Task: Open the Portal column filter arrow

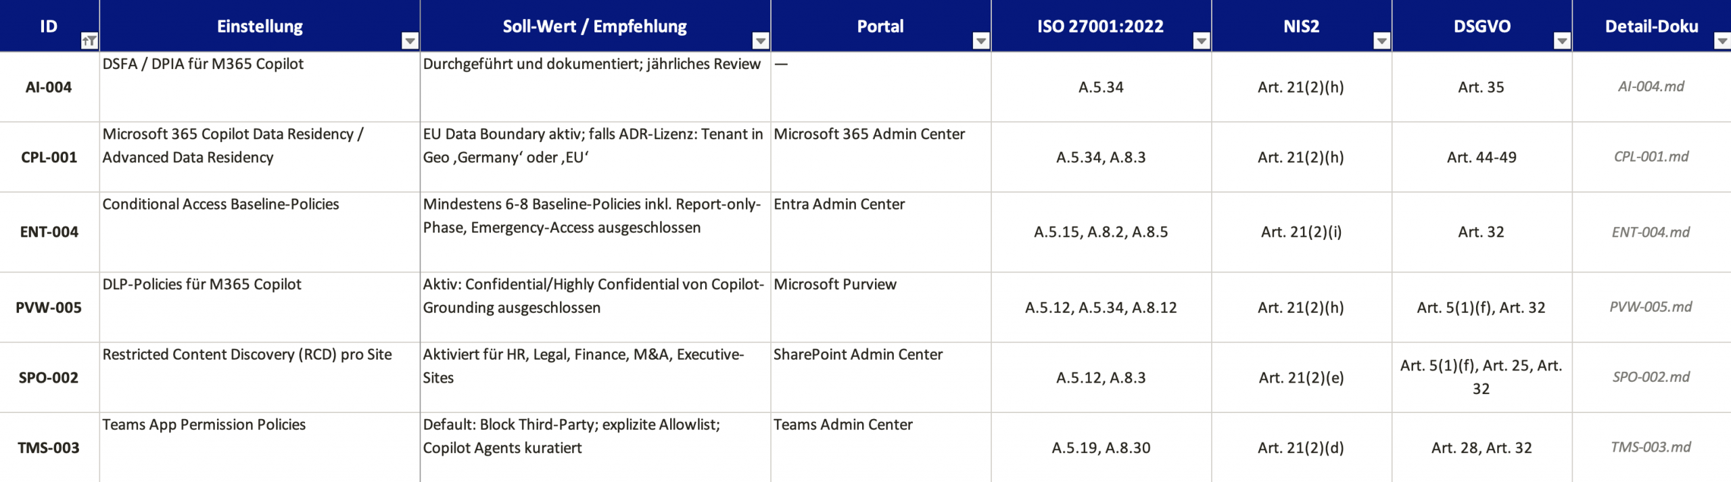Action: click(x=981, y=41)
